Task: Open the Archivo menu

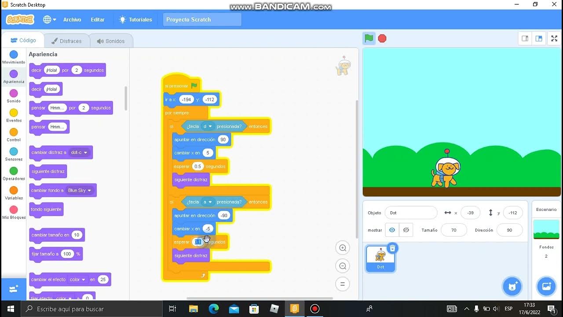Action: tap(72, 19)
